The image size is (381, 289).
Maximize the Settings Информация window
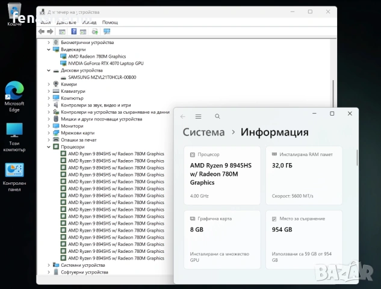click(x=332, y=114)
